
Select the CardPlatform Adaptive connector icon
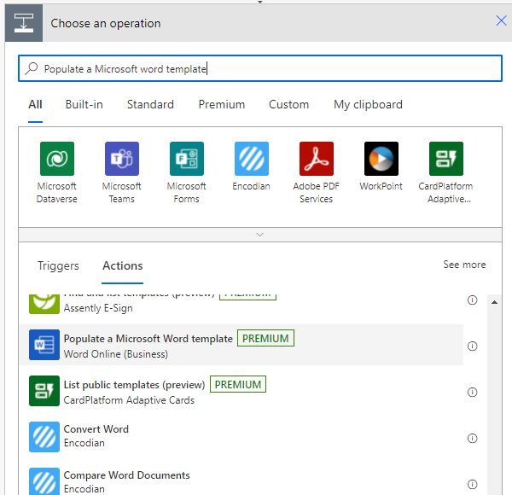coord(446,159)
